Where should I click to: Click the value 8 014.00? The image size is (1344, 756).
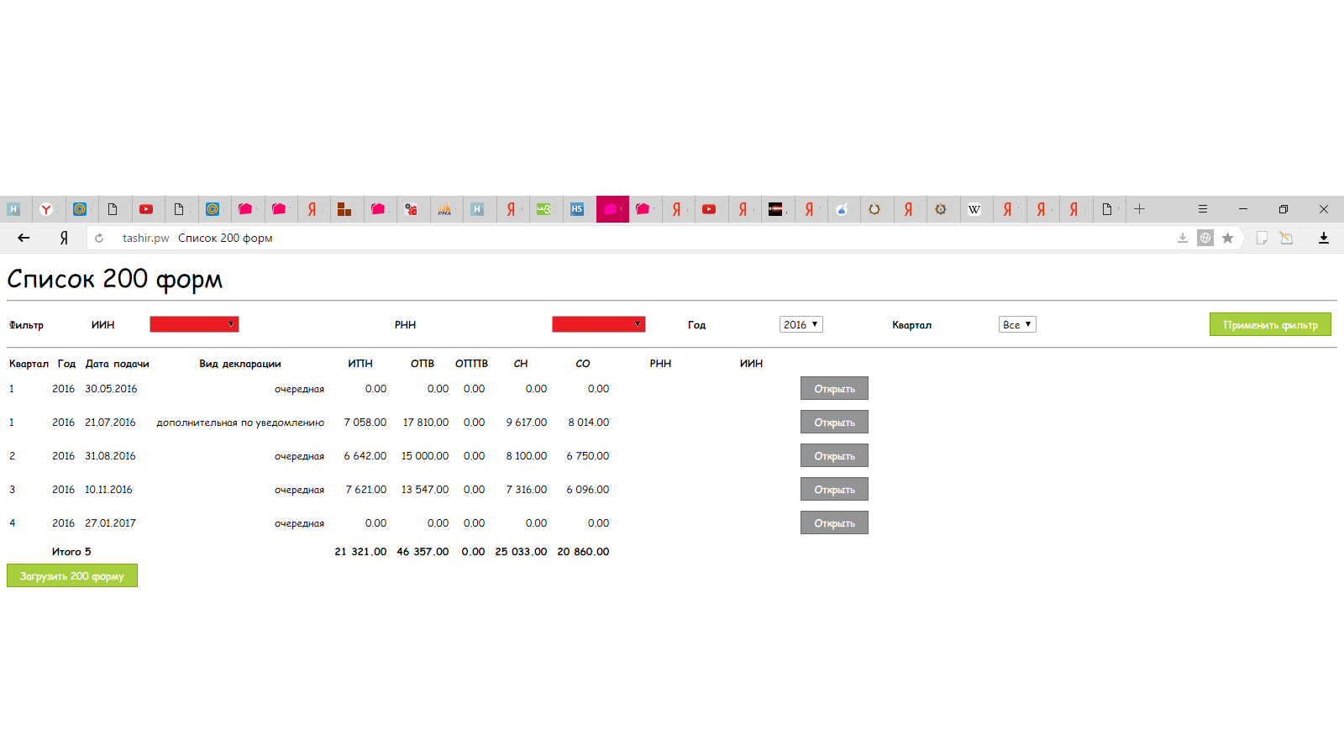pos(589,423)
